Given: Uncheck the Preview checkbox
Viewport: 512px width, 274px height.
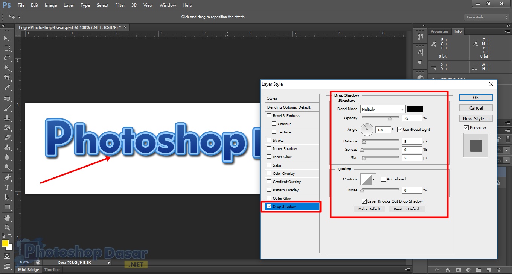Looking at the screenshot, I should tap(466, 128).
